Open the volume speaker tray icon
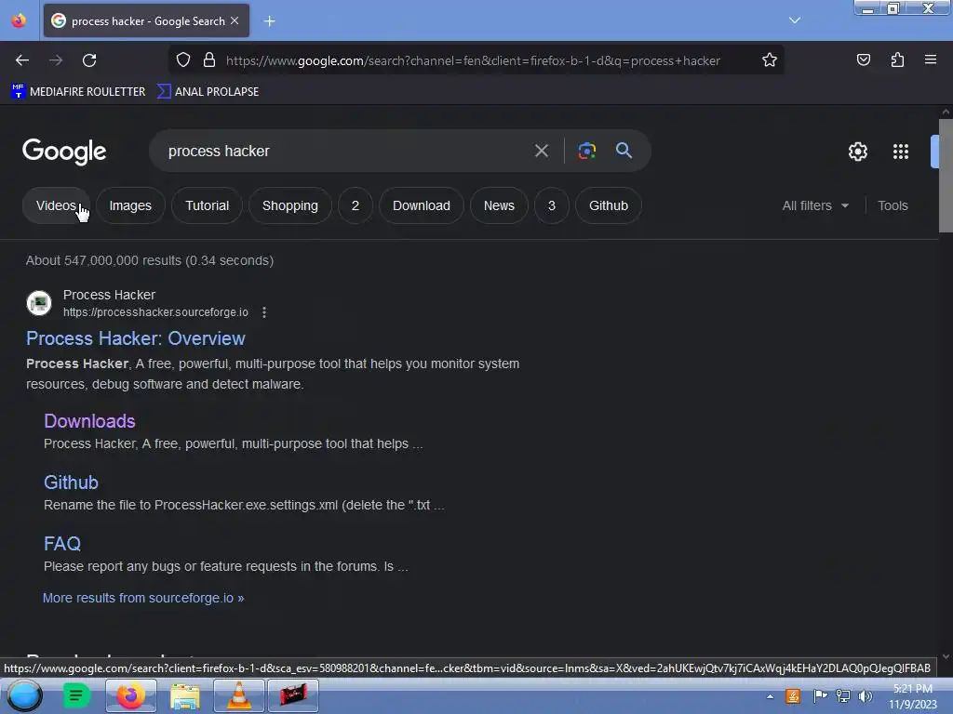953x714 pixels. pos(866,696)
